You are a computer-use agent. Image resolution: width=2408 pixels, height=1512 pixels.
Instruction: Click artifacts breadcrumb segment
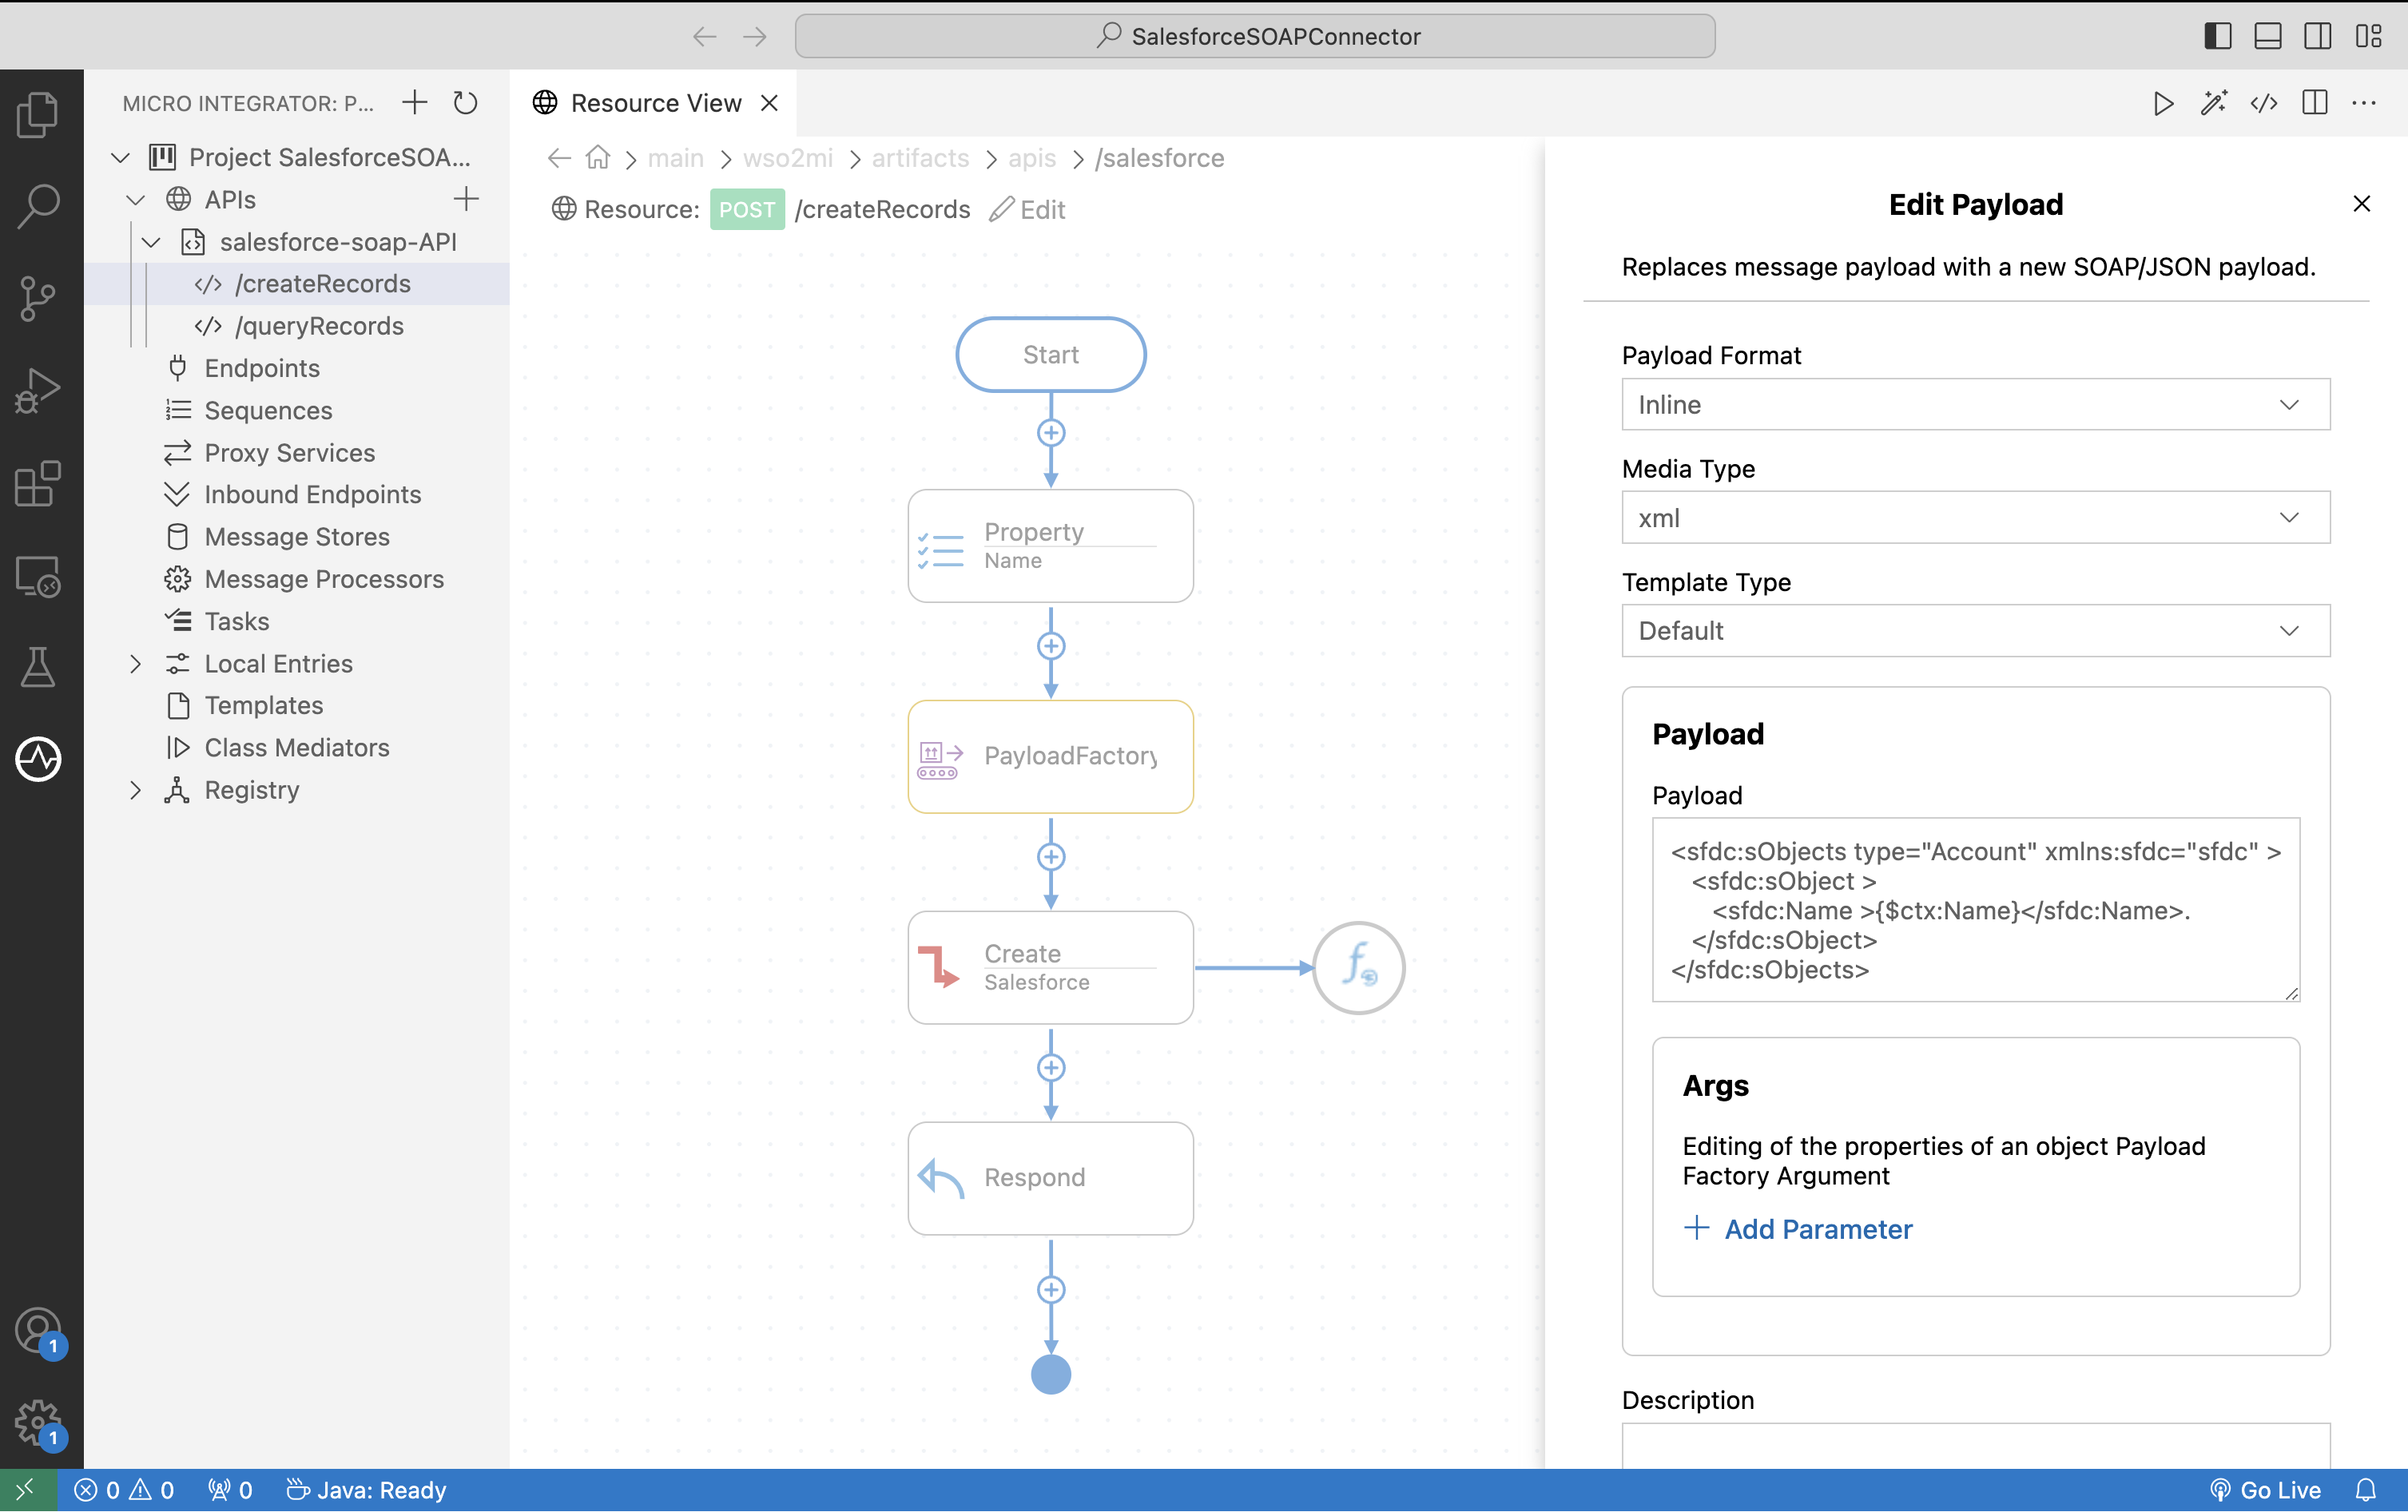coord(920,158)
